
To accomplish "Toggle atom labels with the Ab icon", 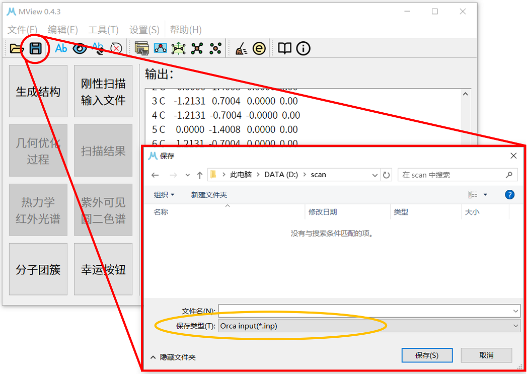I will pos(61,48).
